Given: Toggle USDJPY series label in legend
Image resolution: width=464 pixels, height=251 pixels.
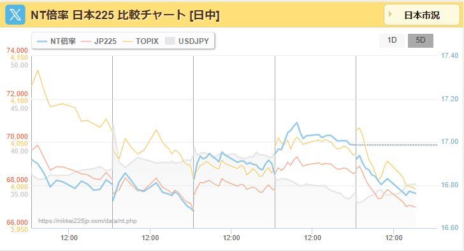Looking at the screenshot, I should pos(194,41).
